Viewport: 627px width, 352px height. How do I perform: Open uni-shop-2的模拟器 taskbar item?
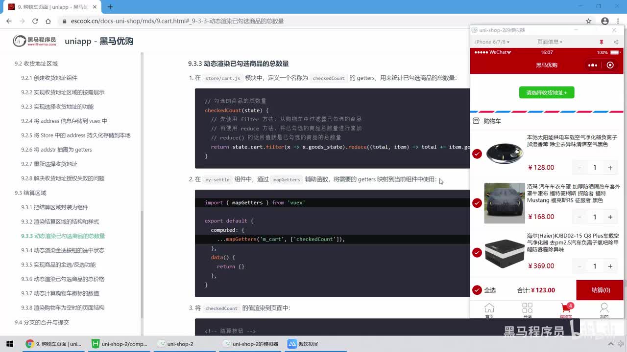(250, 344)
